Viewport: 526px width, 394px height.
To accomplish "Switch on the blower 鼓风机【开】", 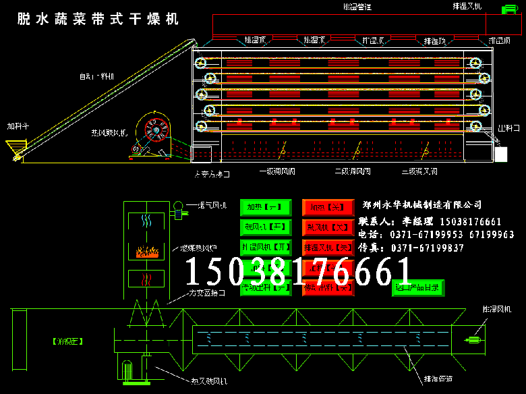I will tap(266, 227).
